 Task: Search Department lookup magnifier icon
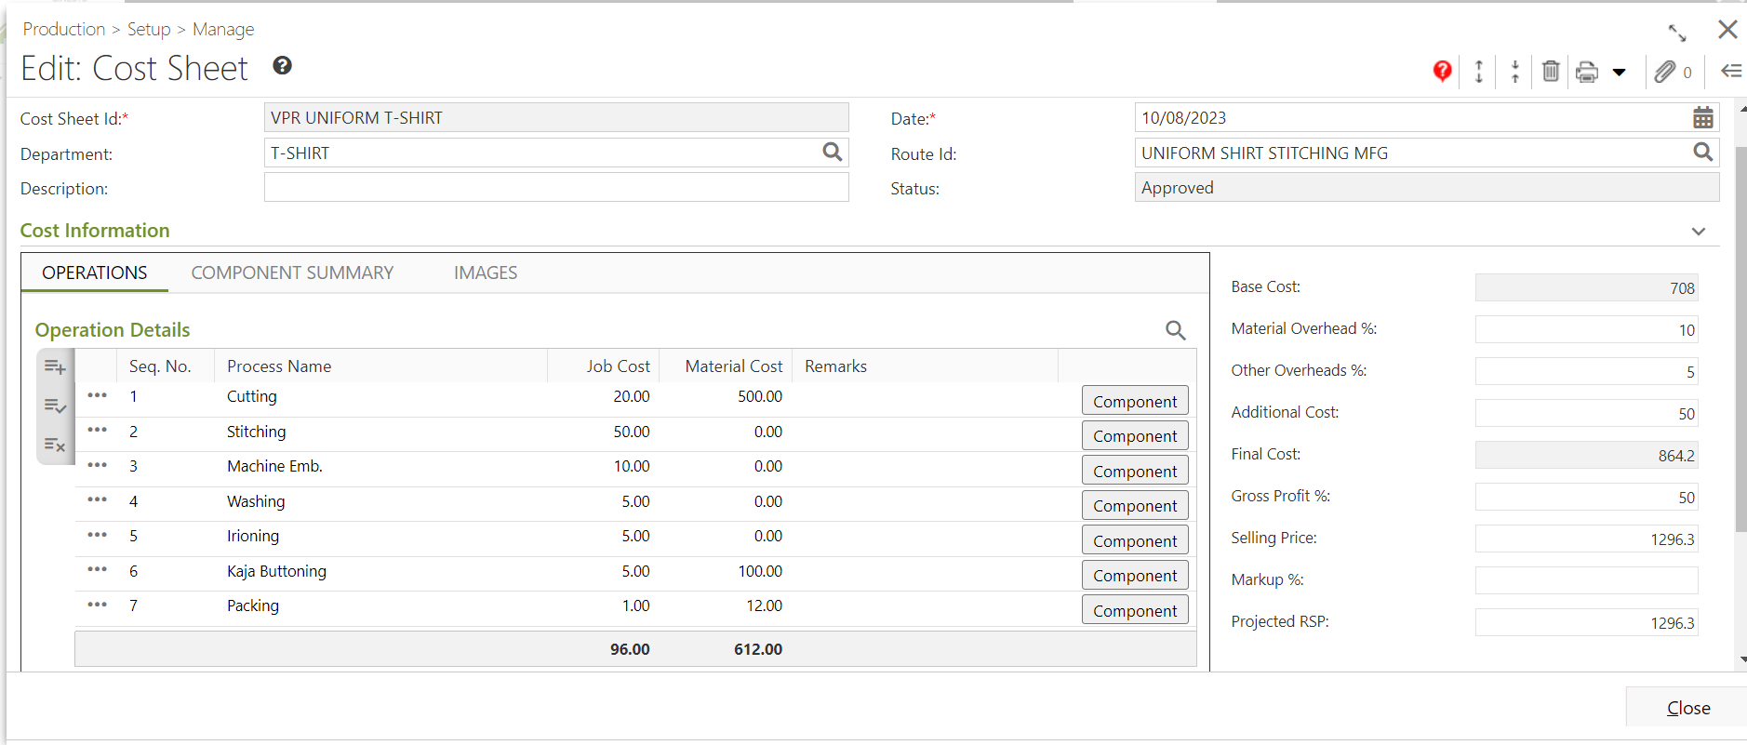click(833, 152)
